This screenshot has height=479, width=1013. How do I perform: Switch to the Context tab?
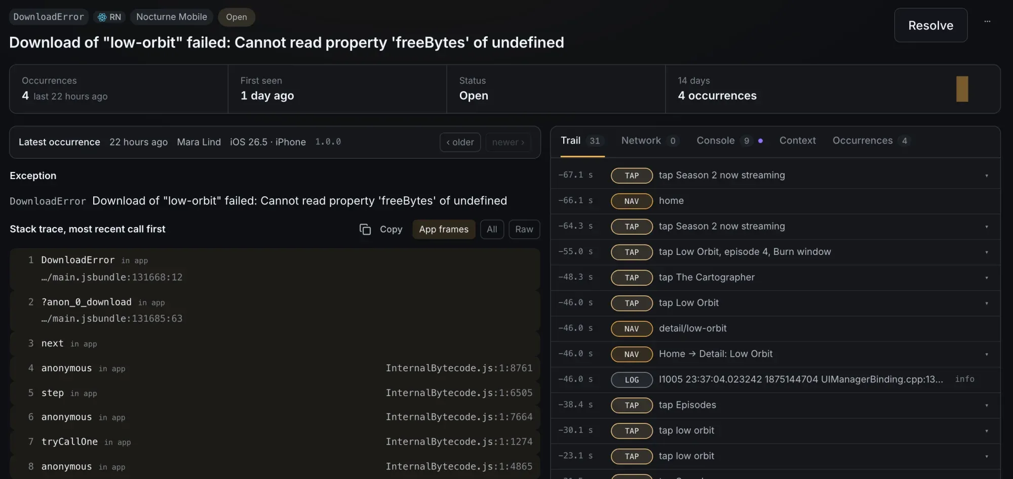coord(797,141)
